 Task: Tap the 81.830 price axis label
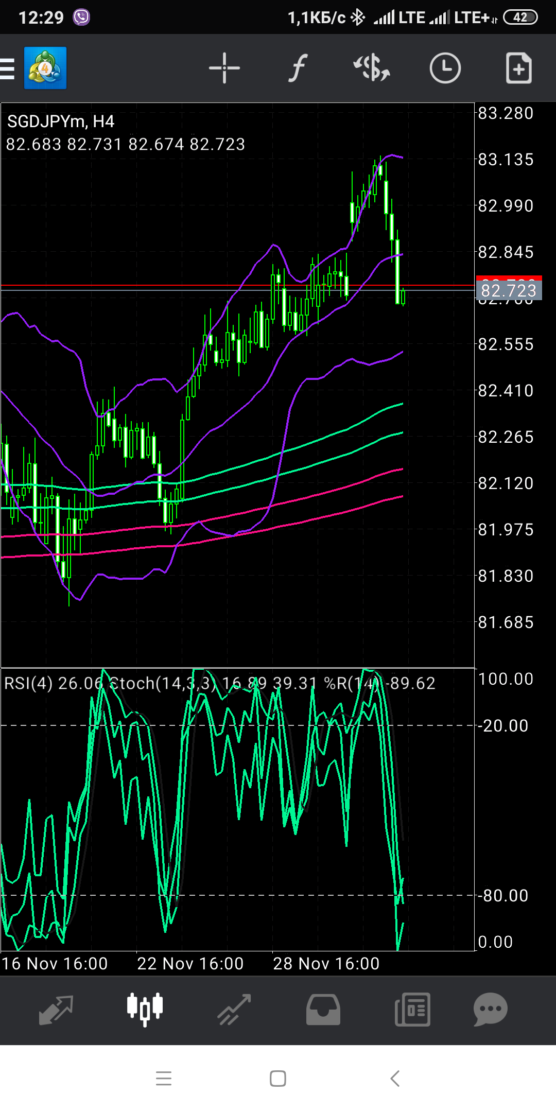click(x=506, y=576)
